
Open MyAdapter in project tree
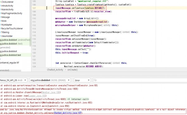click(7, 25)
